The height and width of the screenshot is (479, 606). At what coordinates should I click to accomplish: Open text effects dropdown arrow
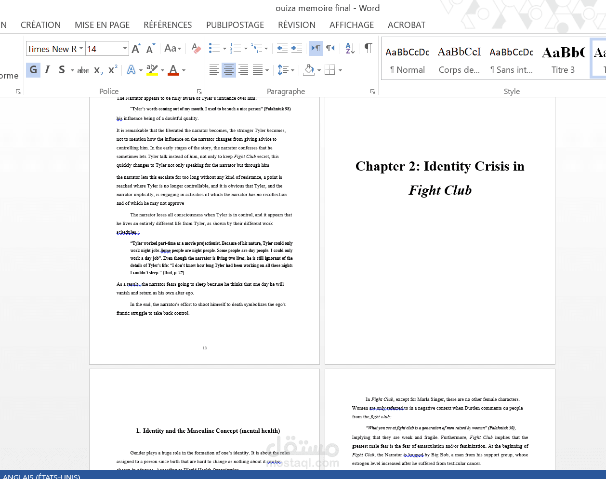click(141, 70)
